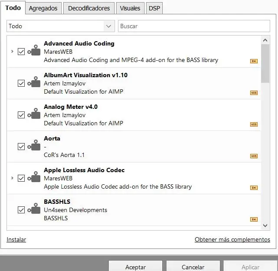Disable the Aorta visualization checkbox
The height and width of the screenshot is (271, 278).
(x=21, y=147)
